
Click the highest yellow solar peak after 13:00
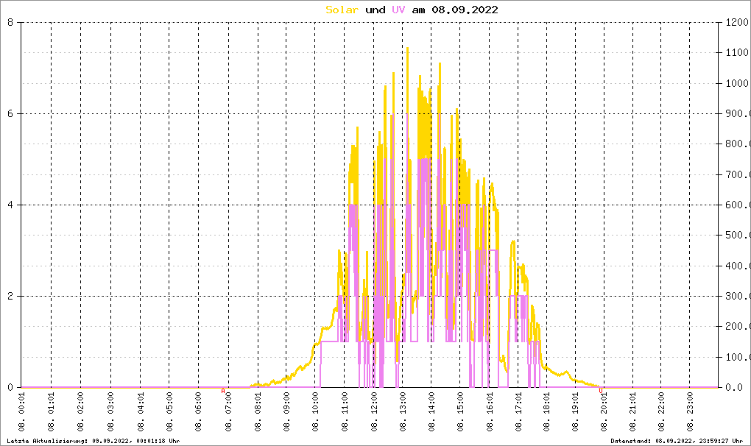pyautogui.click(x=407, y=49)
